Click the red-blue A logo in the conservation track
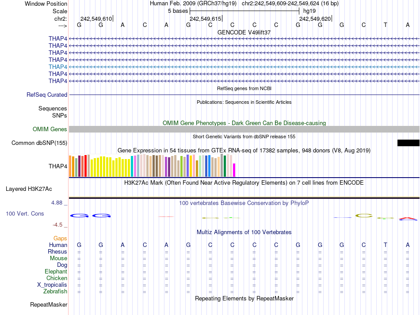Viewport: 420px width, 315px height. pos(408,219)
